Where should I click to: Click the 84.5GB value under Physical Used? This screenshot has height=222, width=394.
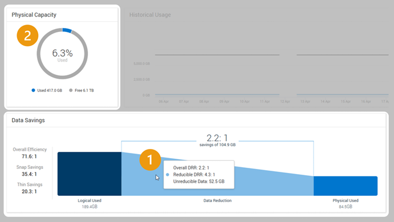(346, 207)
